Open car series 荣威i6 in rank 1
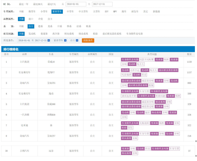 51,62
